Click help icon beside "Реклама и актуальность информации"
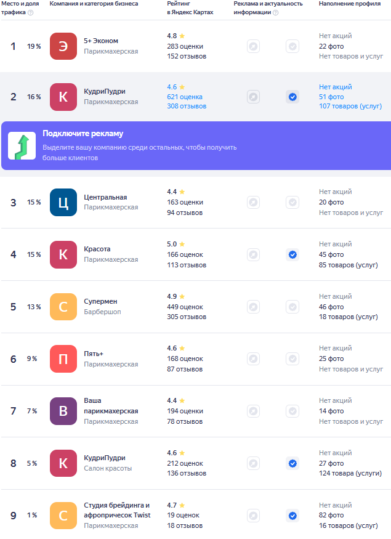 (x=275, y=12)
